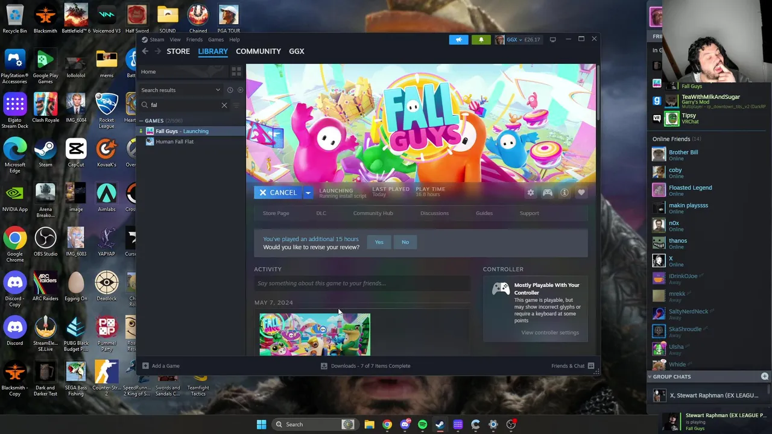Go back with the Steam back arrow
The width and height of the screenshot is (772, 434).
click(x=145, y=51)
